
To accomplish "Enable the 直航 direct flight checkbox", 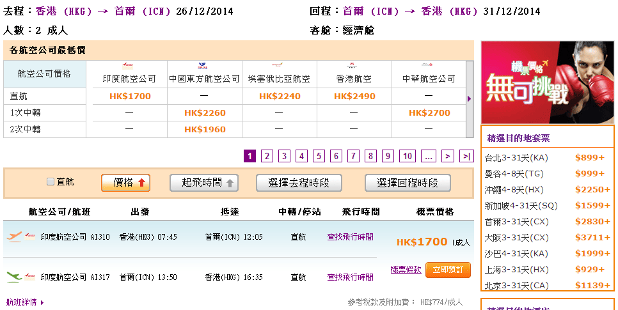I will coord(51,182).
